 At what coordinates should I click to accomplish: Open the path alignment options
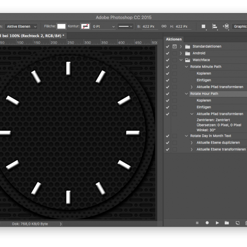click(x=214, y=26)
